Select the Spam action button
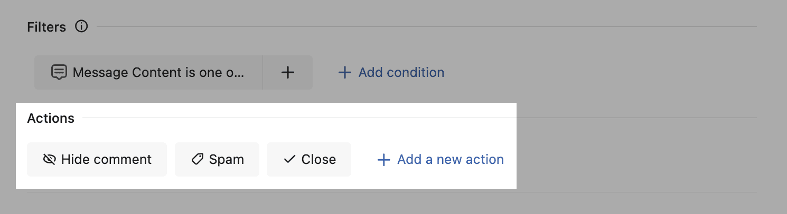The image size is (787, 214). 217,159
